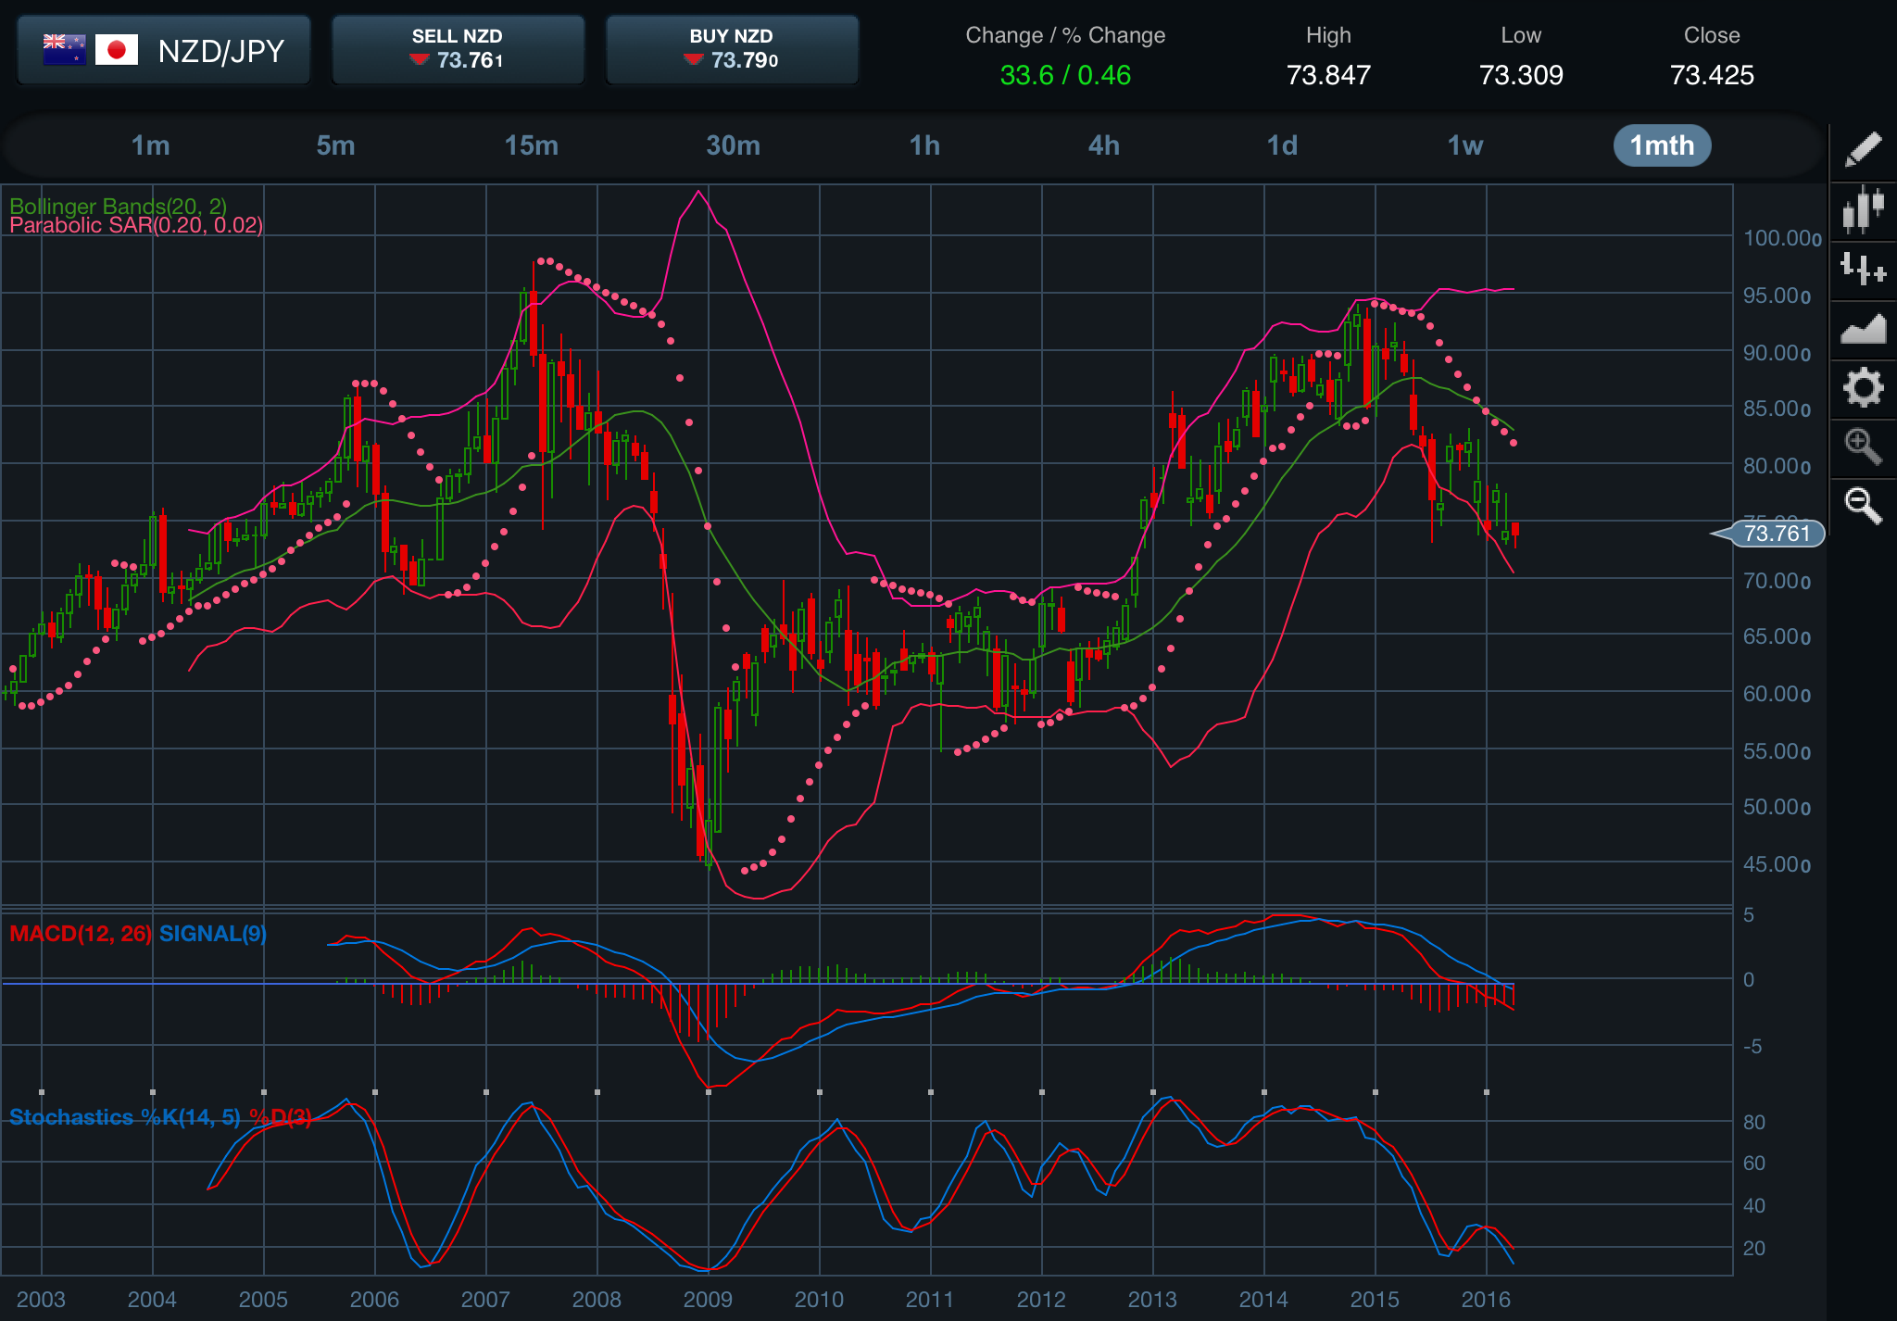
Task: Select the 15m timeframe
Action: pyautogui.click(x=531, y=145)
